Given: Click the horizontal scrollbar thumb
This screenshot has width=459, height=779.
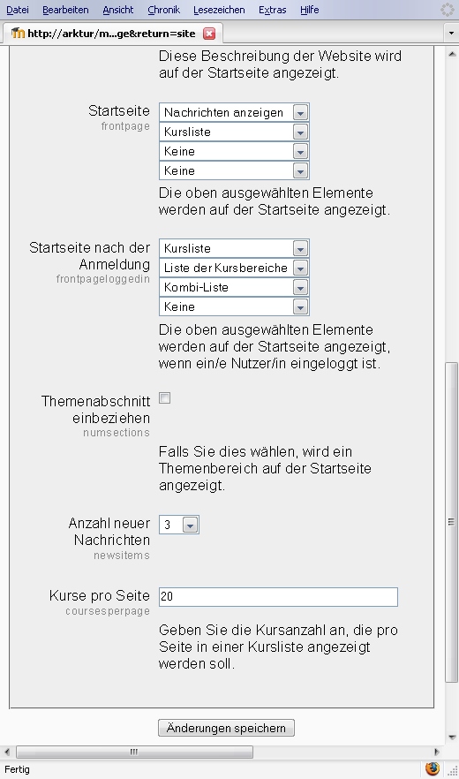Looking at the screenshot, I should click(134, 752).
